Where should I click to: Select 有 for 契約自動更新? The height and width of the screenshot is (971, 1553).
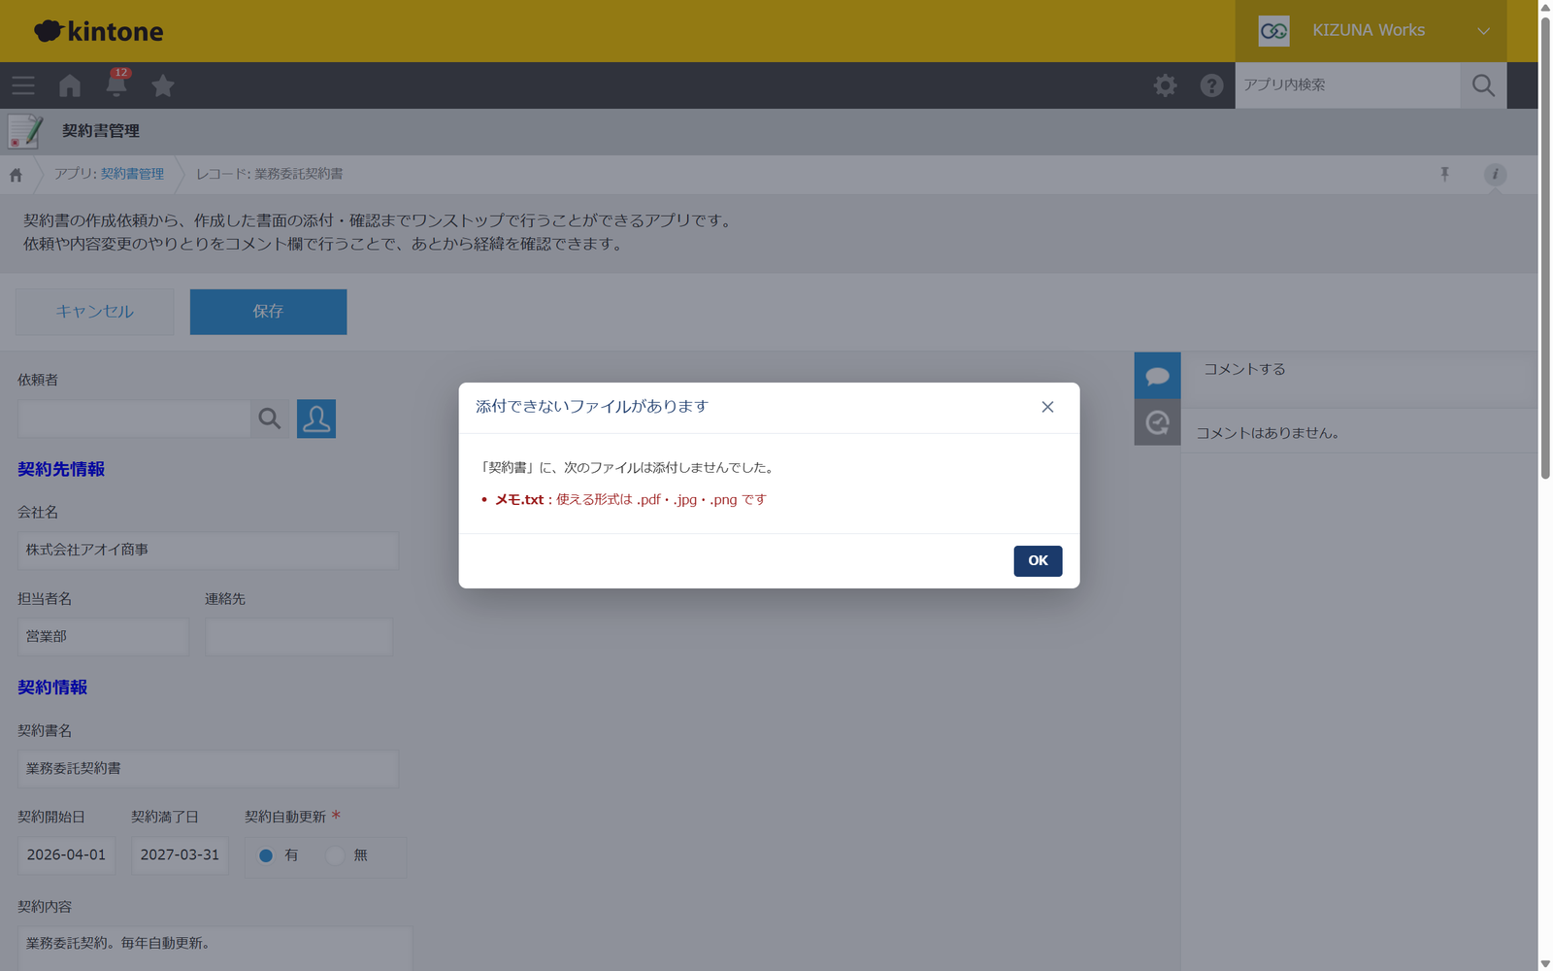266,855
